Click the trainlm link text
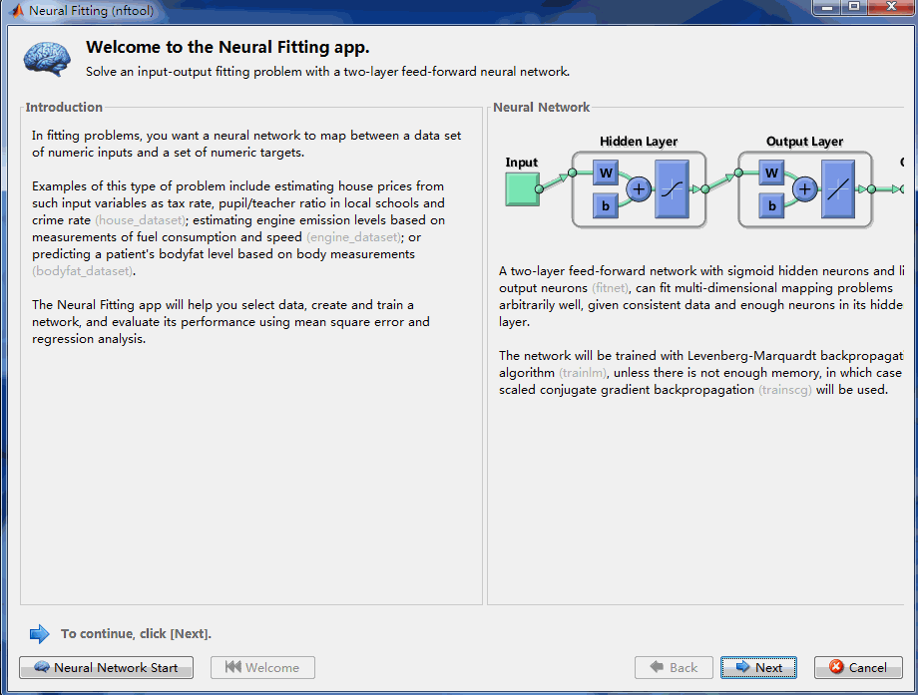Viewport: 918px width, 695px height. point(583,373)
